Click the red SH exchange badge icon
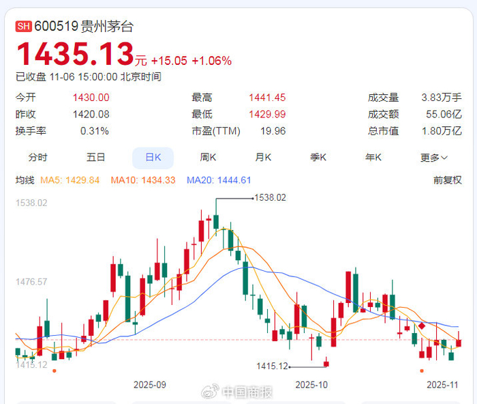The image size is (477, 404). 23,27
